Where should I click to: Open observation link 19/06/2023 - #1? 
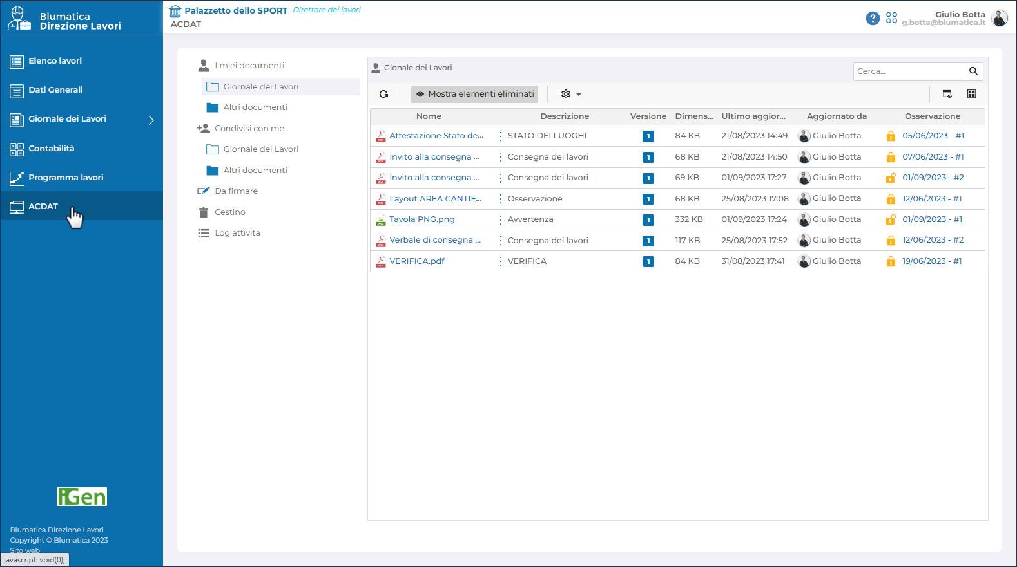click(x=932, y=261)
